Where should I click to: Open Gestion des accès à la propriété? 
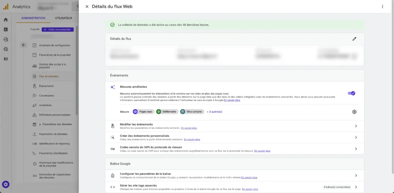coord(52,66)
